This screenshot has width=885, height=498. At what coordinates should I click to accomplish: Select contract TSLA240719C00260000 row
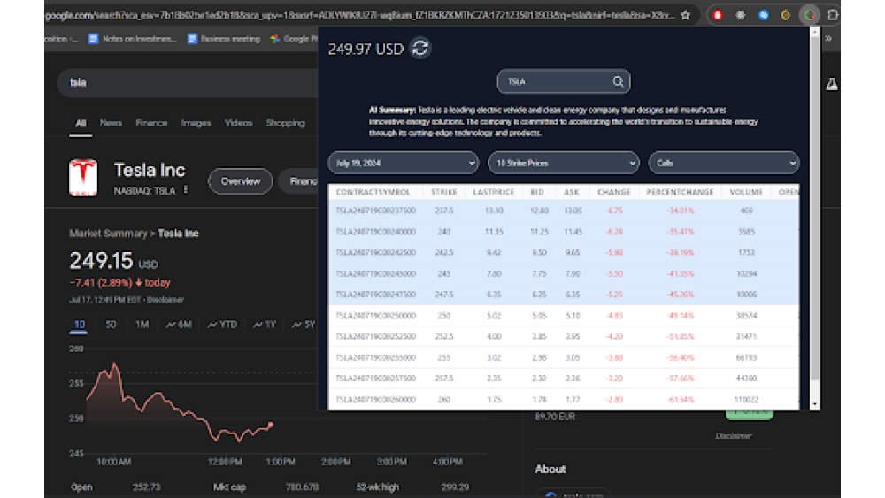(x=563, y=399)
